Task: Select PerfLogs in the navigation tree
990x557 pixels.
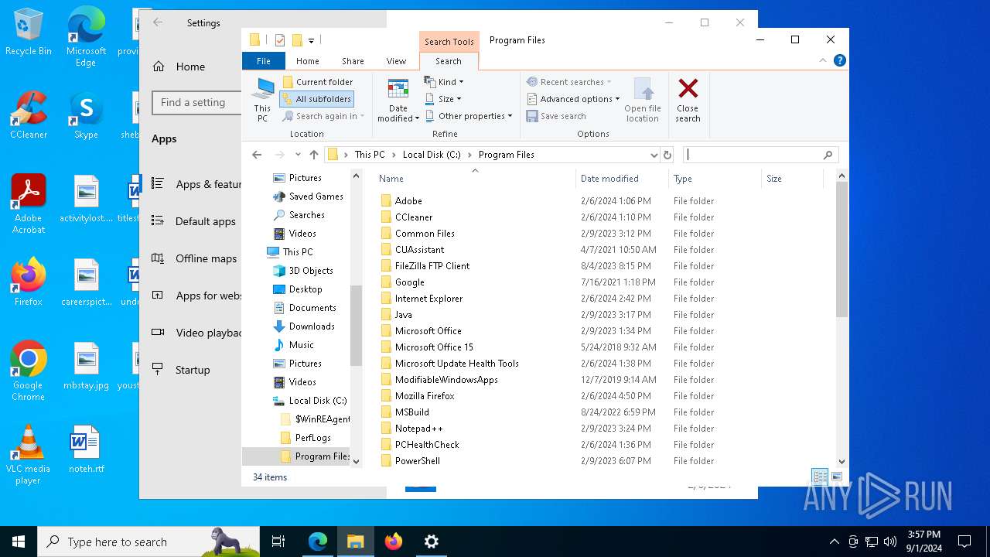Action: (312, 438)
